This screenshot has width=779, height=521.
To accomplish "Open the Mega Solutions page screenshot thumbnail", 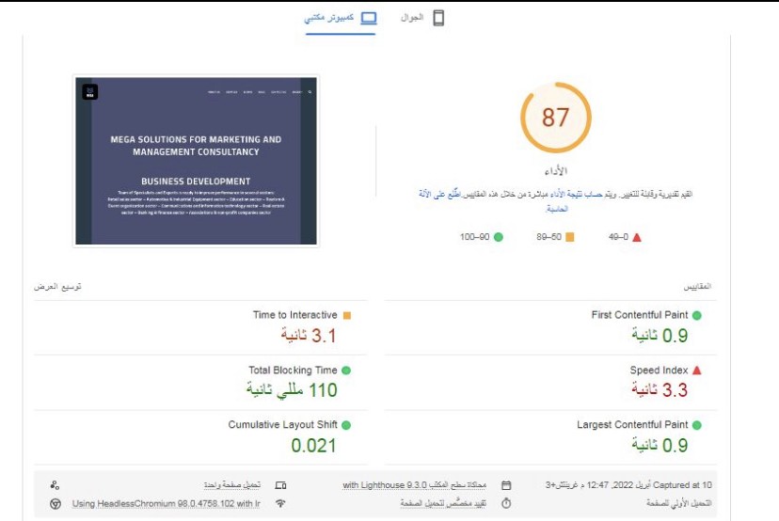I will (x=196, y=161).
